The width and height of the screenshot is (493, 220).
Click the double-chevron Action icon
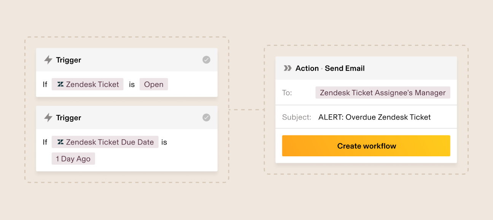[x=288, y=68]
